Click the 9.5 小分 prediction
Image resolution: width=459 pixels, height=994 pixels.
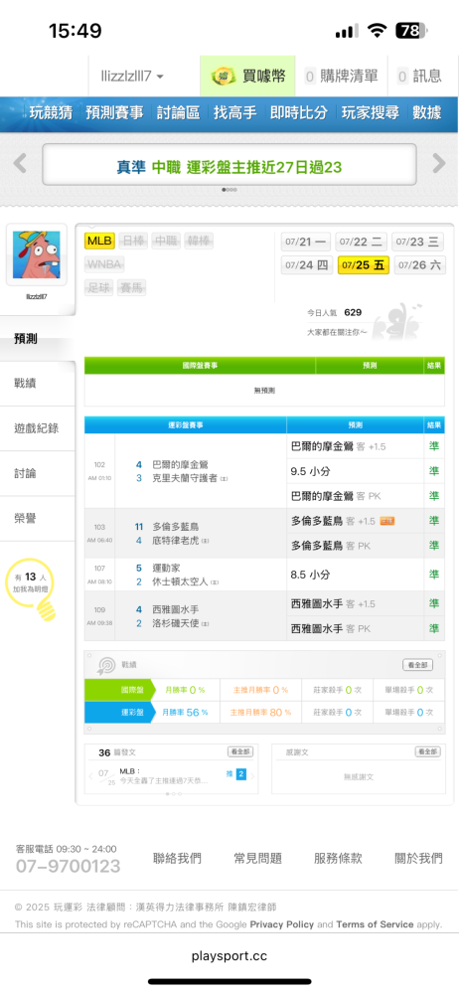(x=311, y=471)
